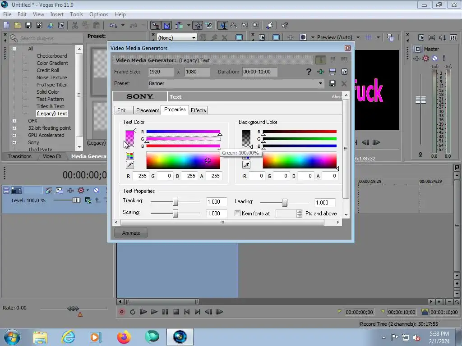The height and width of the screenshot is (346, 462).
Task: Switch to the Transitions tab
Action: pyautogui.click(x=19, y=156)
